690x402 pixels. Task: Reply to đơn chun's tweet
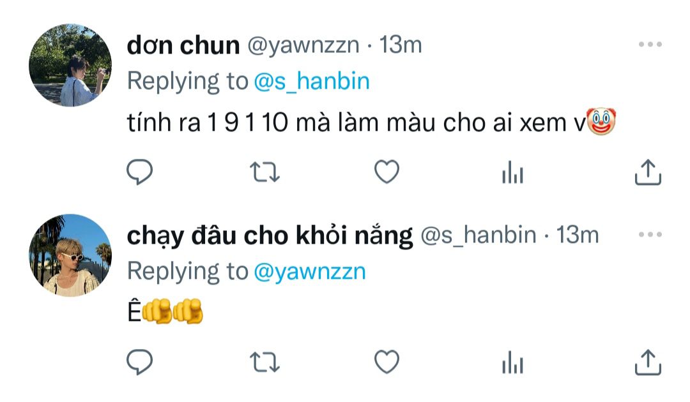click(139, 172)
